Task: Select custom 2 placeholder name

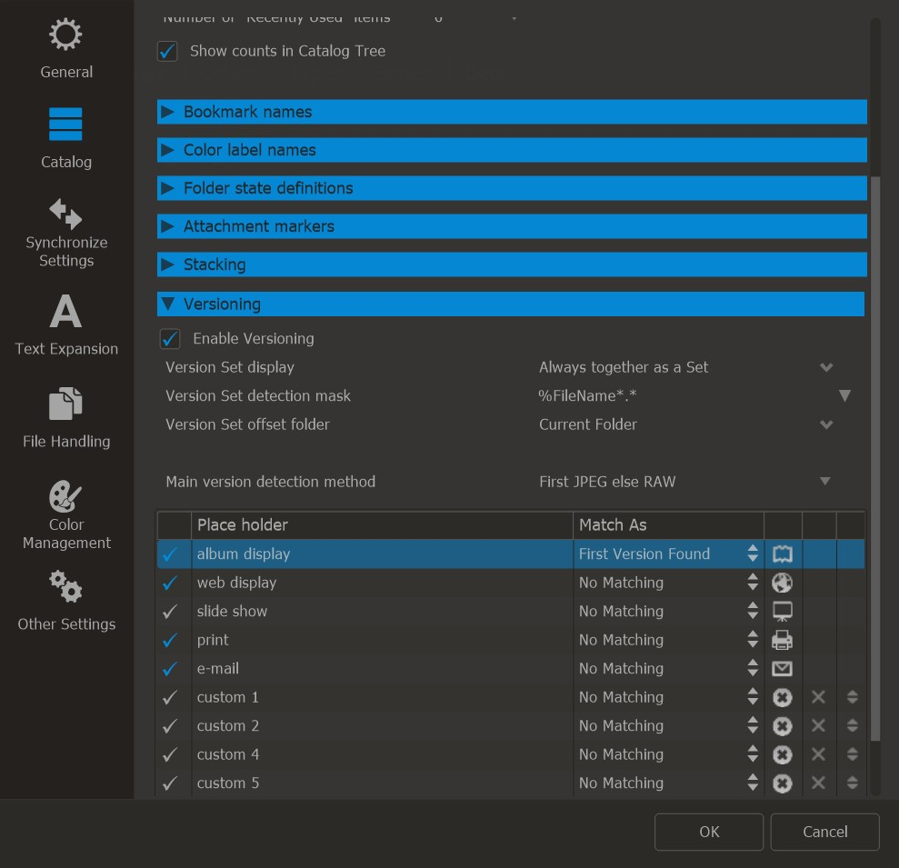Action: (x=227, y=726)
